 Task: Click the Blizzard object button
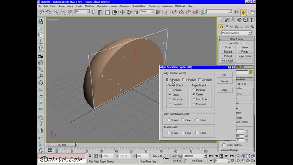(x=228, y=52)
